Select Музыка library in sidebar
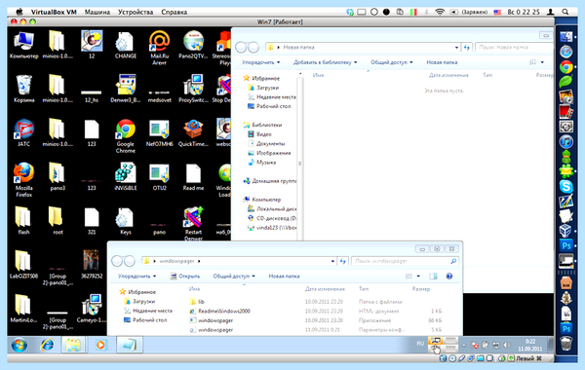This screenshot has height=370, width=585. pyautogui.click(x=262, y=162)
